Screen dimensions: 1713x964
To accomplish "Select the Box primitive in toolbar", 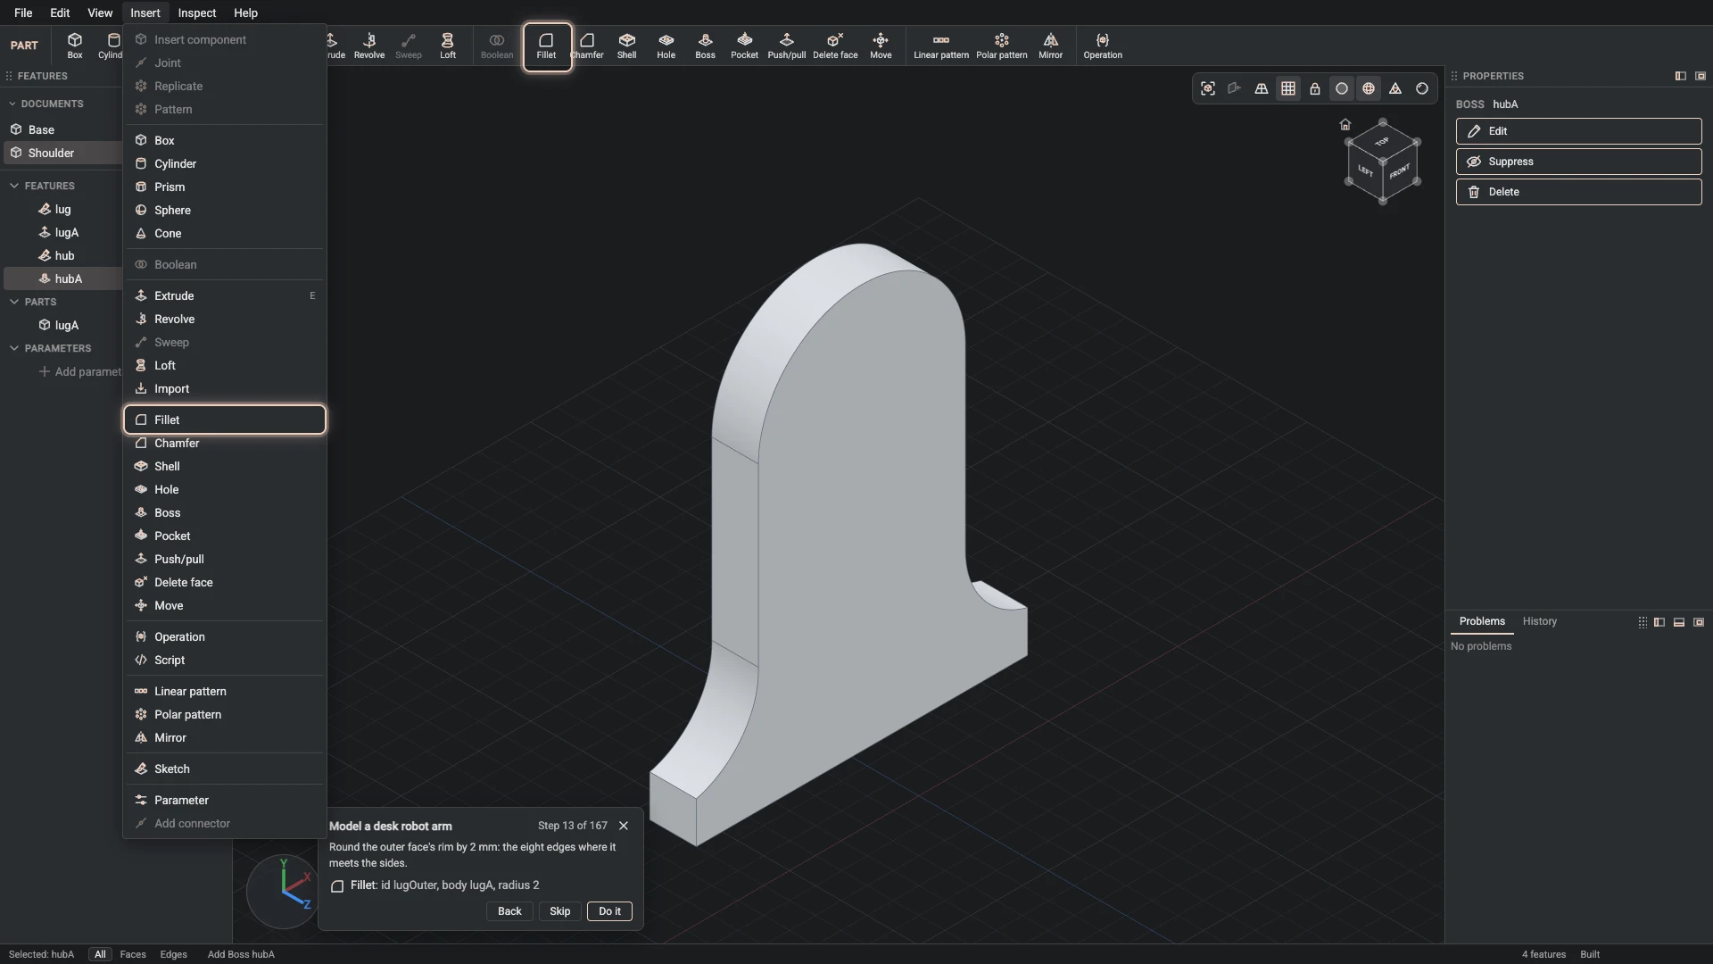I will 75,46.
